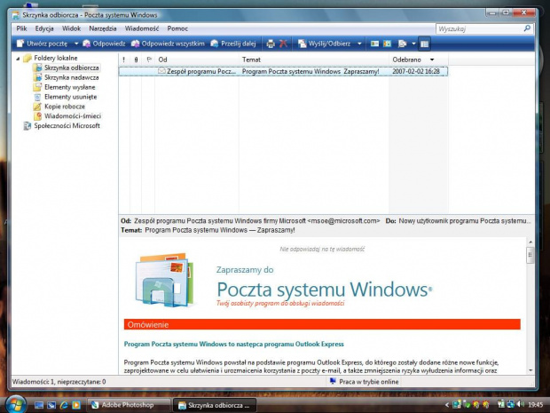Screen dimensions: 550x413
Task: Open the 'Utwórz pocztę' dropdown arrow
Action: point(76,44)
